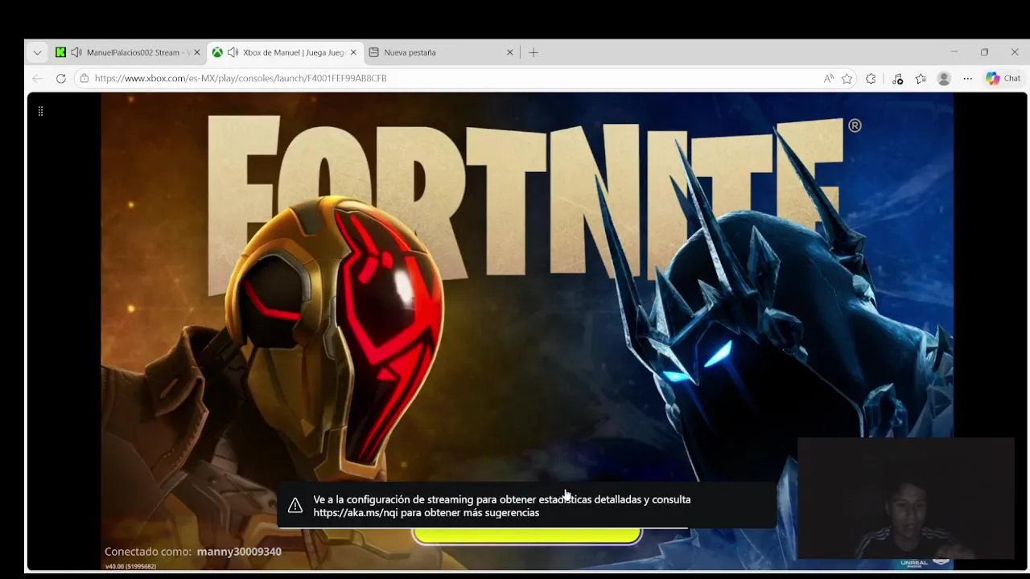Mute audio on the Xbox de Manuel tab
Viewport: 1030px width, 579px height.
coord(233,52)
